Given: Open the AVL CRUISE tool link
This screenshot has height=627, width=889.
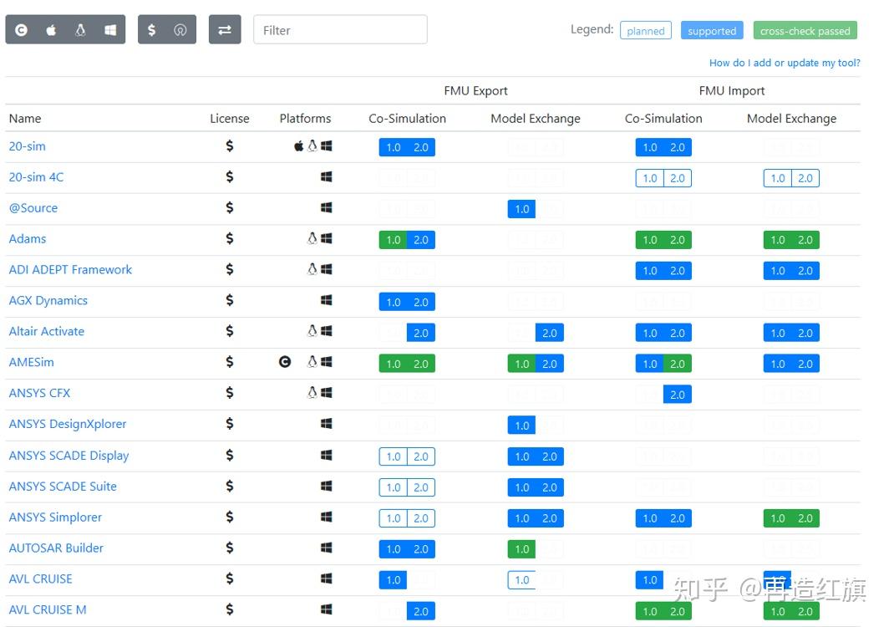Looking at the screenshot, I should pos(40,579).
